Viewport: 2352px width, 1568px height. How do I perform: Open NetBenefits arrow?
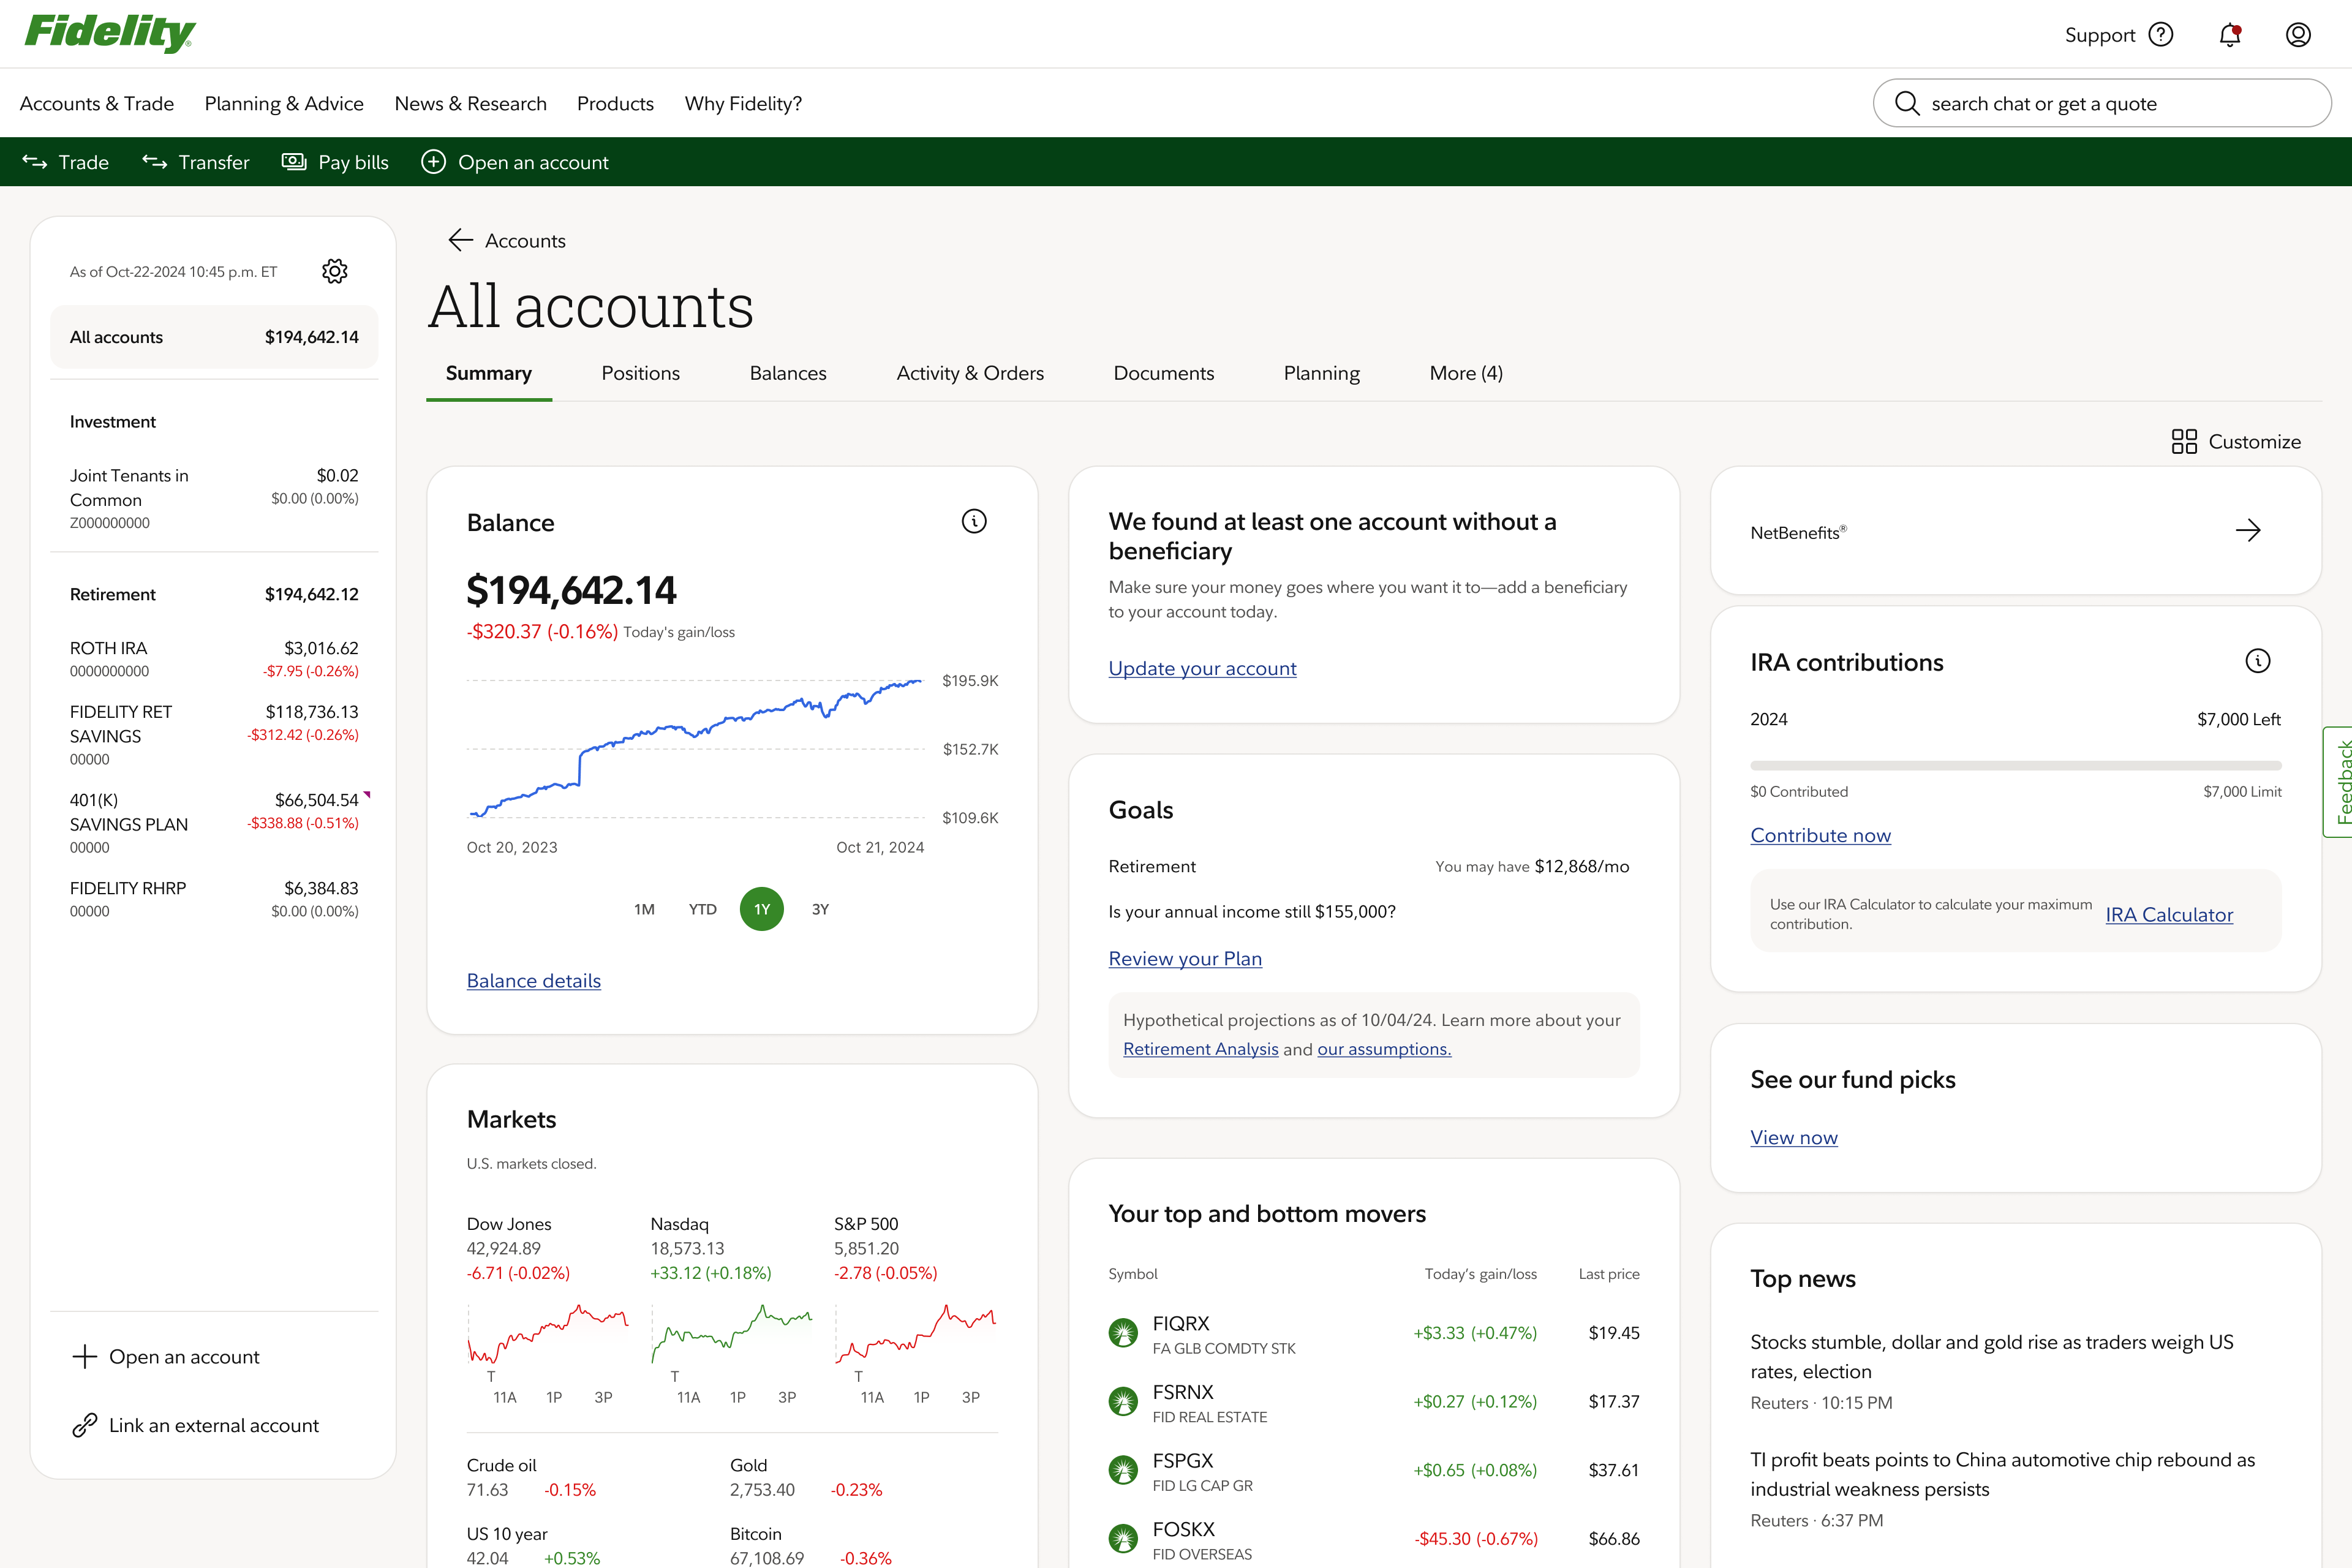coord(2248,530)
